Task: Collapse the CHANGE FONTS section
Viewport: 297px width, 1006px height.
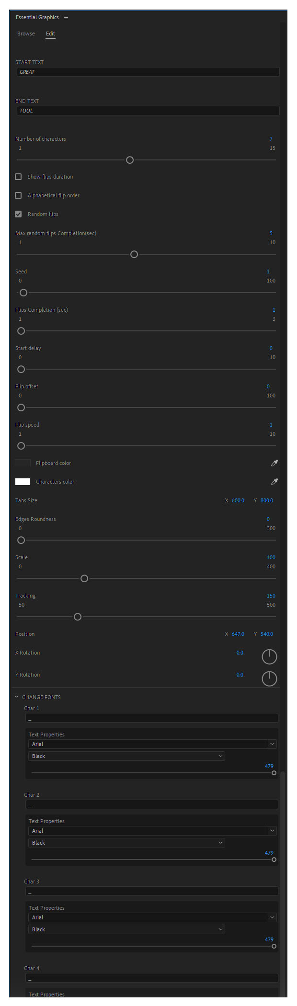Action: pos(17,697)
